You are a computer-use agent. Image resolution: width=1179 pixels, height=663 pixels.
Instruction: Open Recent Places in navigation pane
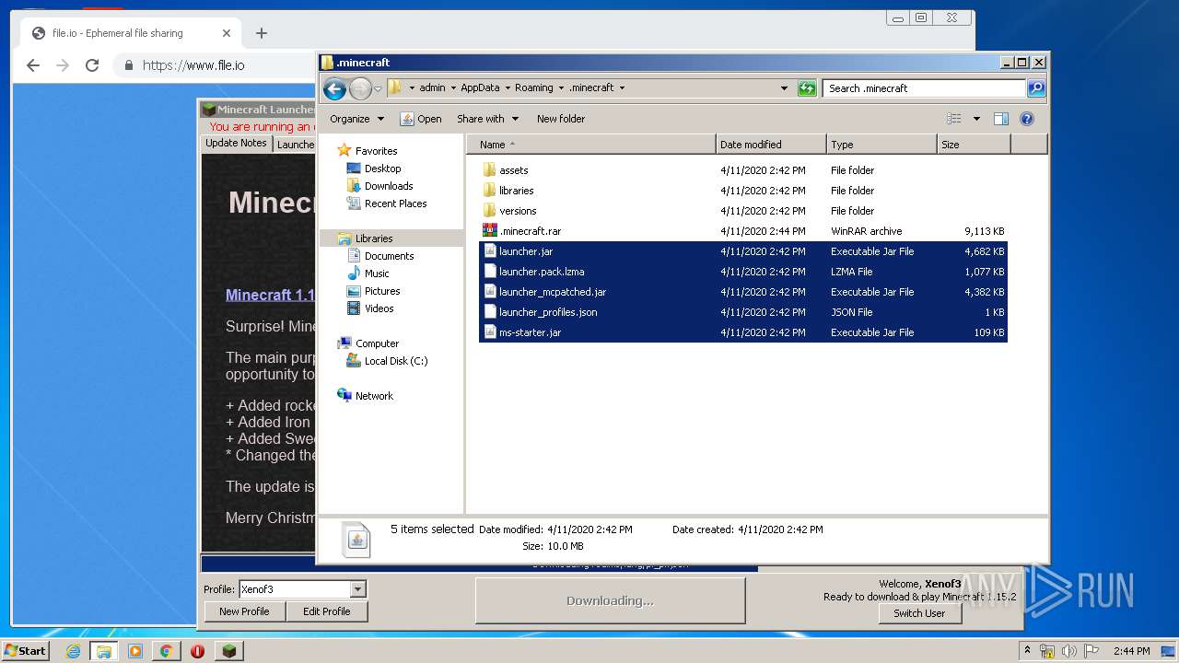pyautogui.click(x=395, y=204)
